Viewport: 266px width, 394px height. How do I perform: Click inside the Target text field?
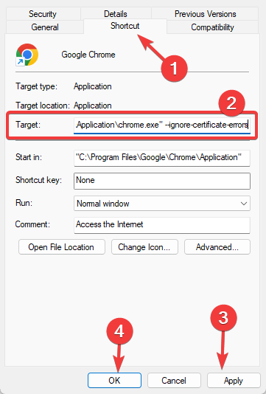(x=162, y=125)
